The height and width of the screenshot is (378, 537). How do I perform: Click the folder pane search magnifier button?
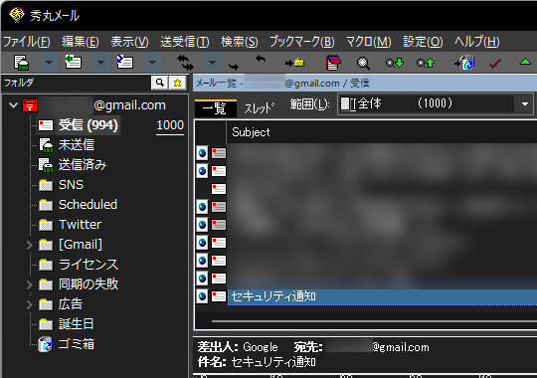(159, 83)
